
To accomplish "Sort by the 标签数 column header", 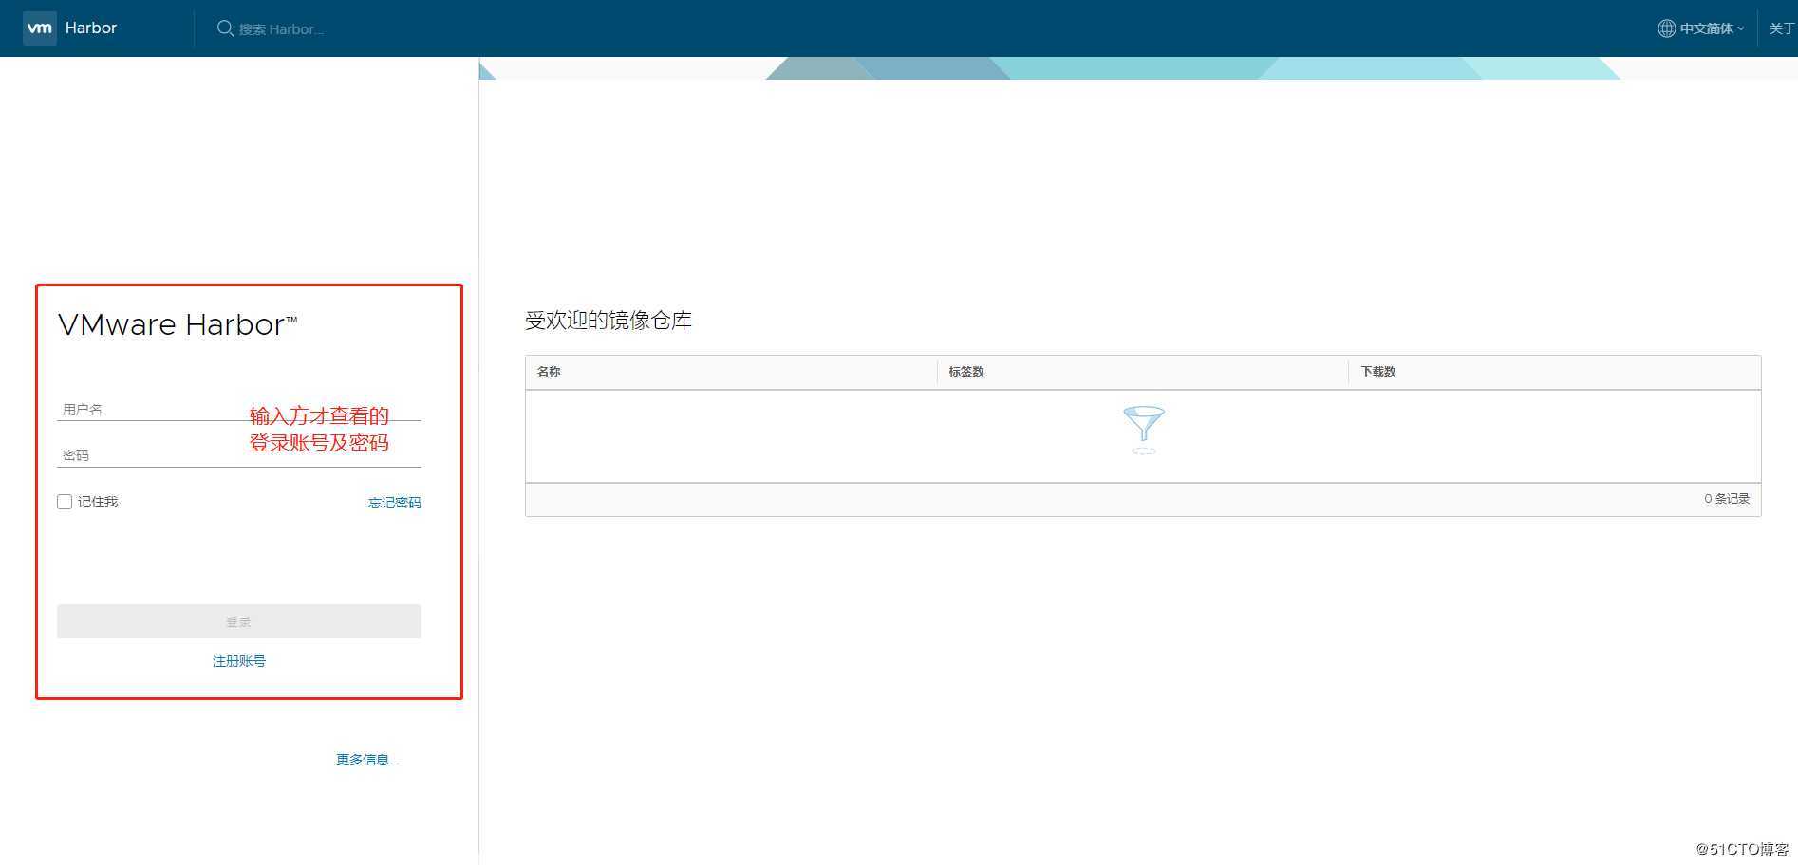I will [966, 372].
